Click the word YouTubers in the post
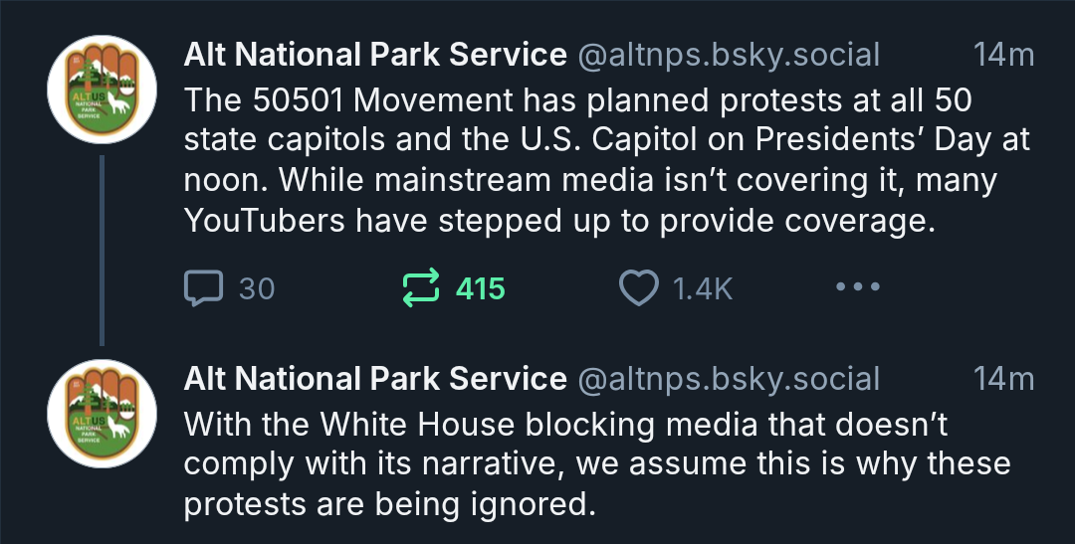The image size is (1075, 544). click(x=264, y=221)
